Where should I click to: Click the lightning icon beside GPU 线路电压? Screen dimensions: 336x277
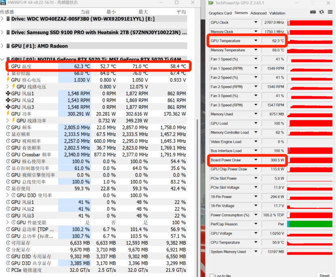point(13,87)
